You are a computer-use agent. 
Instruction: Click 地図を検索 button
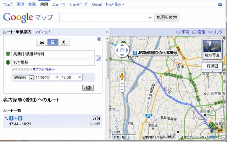167,17
